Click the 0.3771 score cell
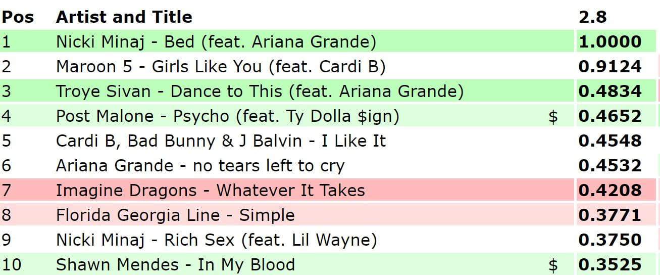This screenshot has height=277, width=660. coord(610,215)
